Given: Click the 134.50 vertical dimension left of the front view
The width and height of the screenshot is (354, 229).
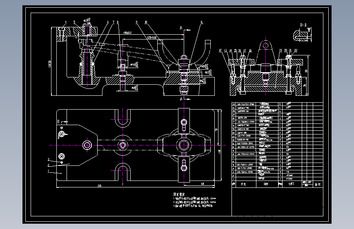Looking at the screenshot, I should [x=49, y=64].
